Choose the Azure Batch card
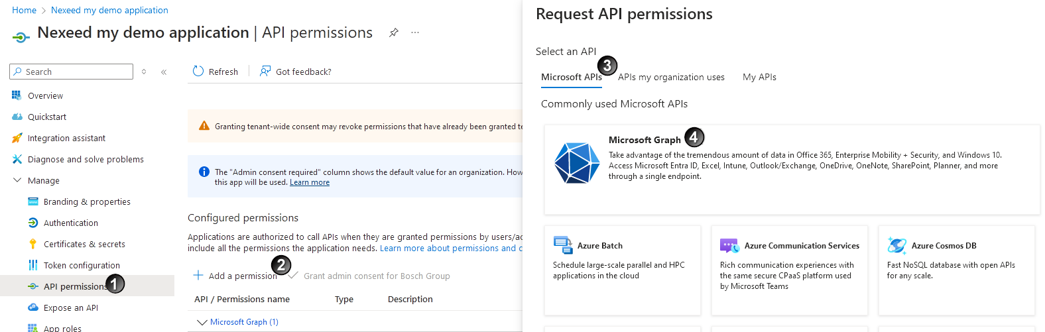 coord(623,270)
